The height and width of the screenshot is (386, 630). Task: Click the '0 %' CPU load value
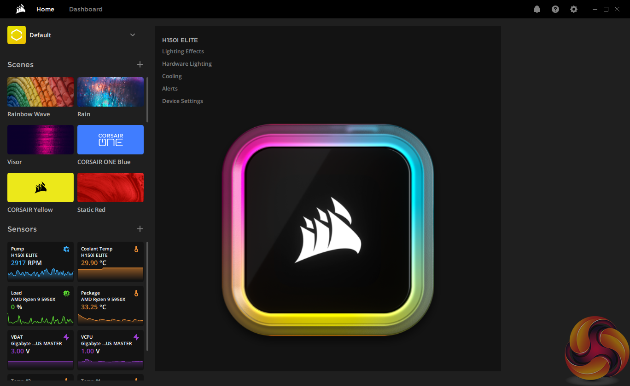coord(17,307)
